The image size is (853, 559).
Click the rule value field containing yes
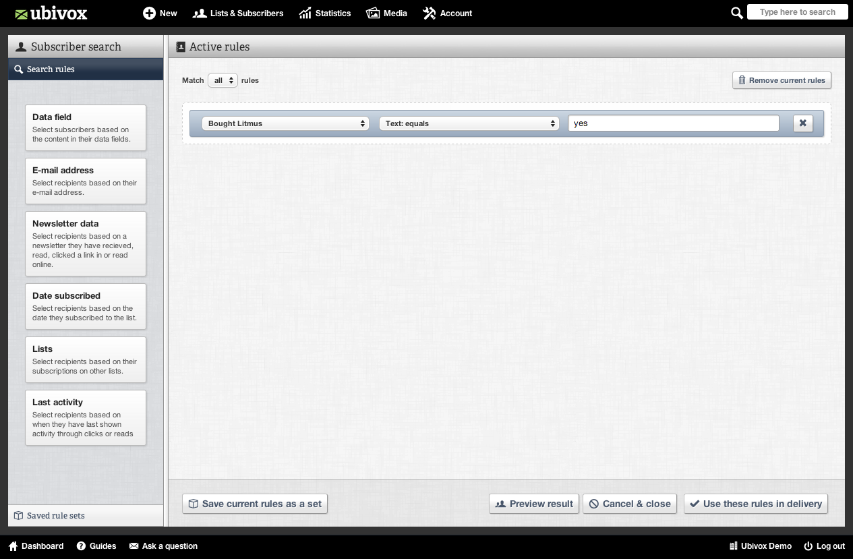674,123
